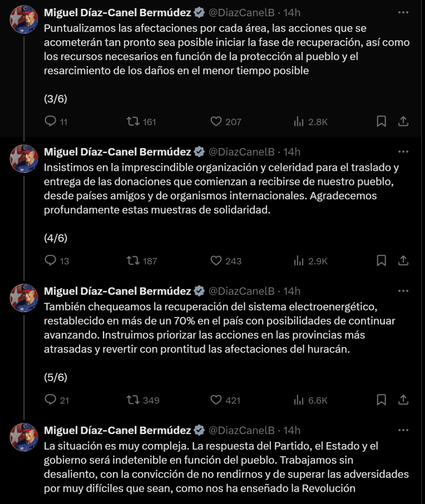Bookmark the (3/6) tweet
425x504 pixels.
tap(381, 122)
